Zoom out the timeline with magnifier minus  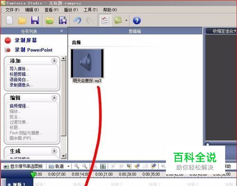coord(85,166)
